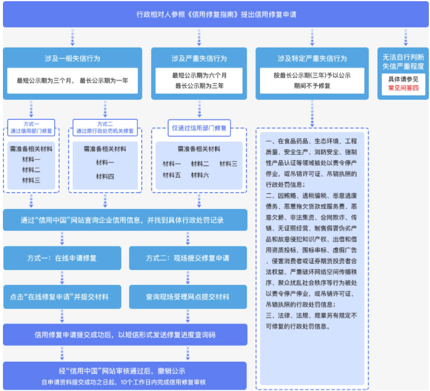Open 材料五 in the serious-violation materials
Image resolution: width=430 pixels, height=391 pixels.
pyautogui.click(x=172, y=175)
